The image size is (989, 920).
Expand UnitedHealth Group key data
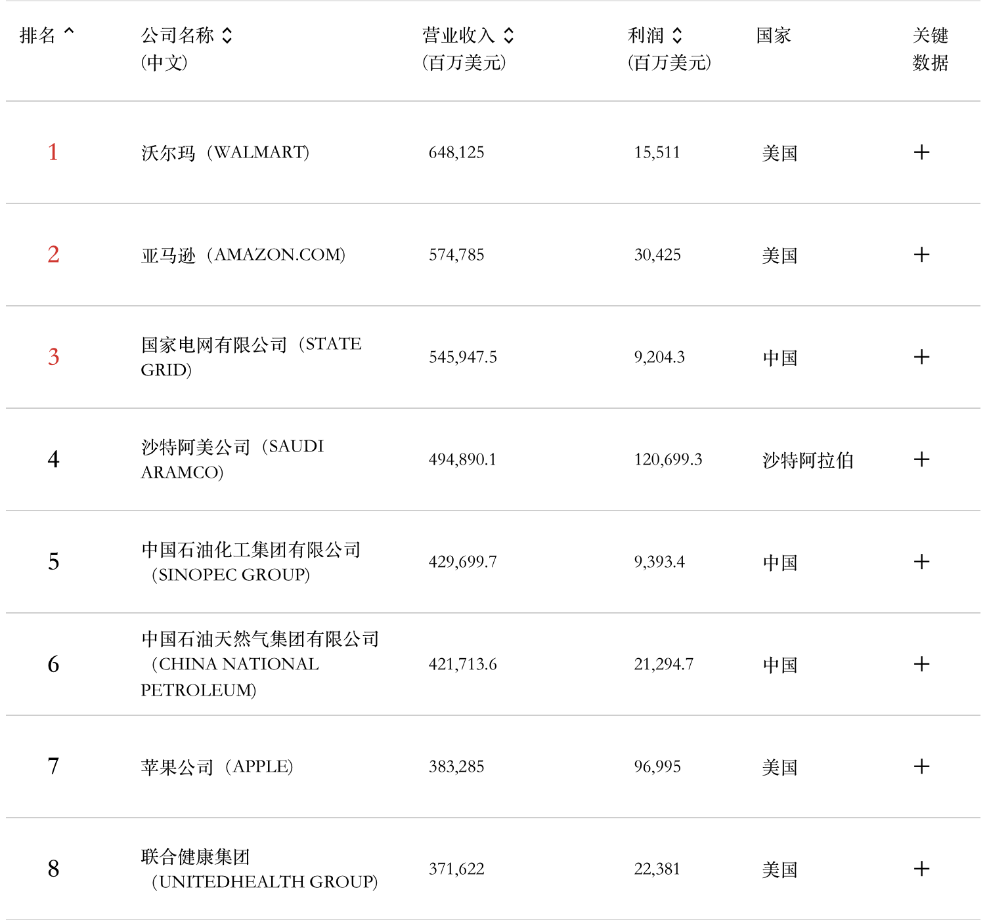(921, 869)
